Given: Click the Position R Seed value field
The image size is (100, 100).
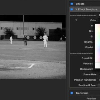Looking at the screenshot, I should (x=99, y=85).
